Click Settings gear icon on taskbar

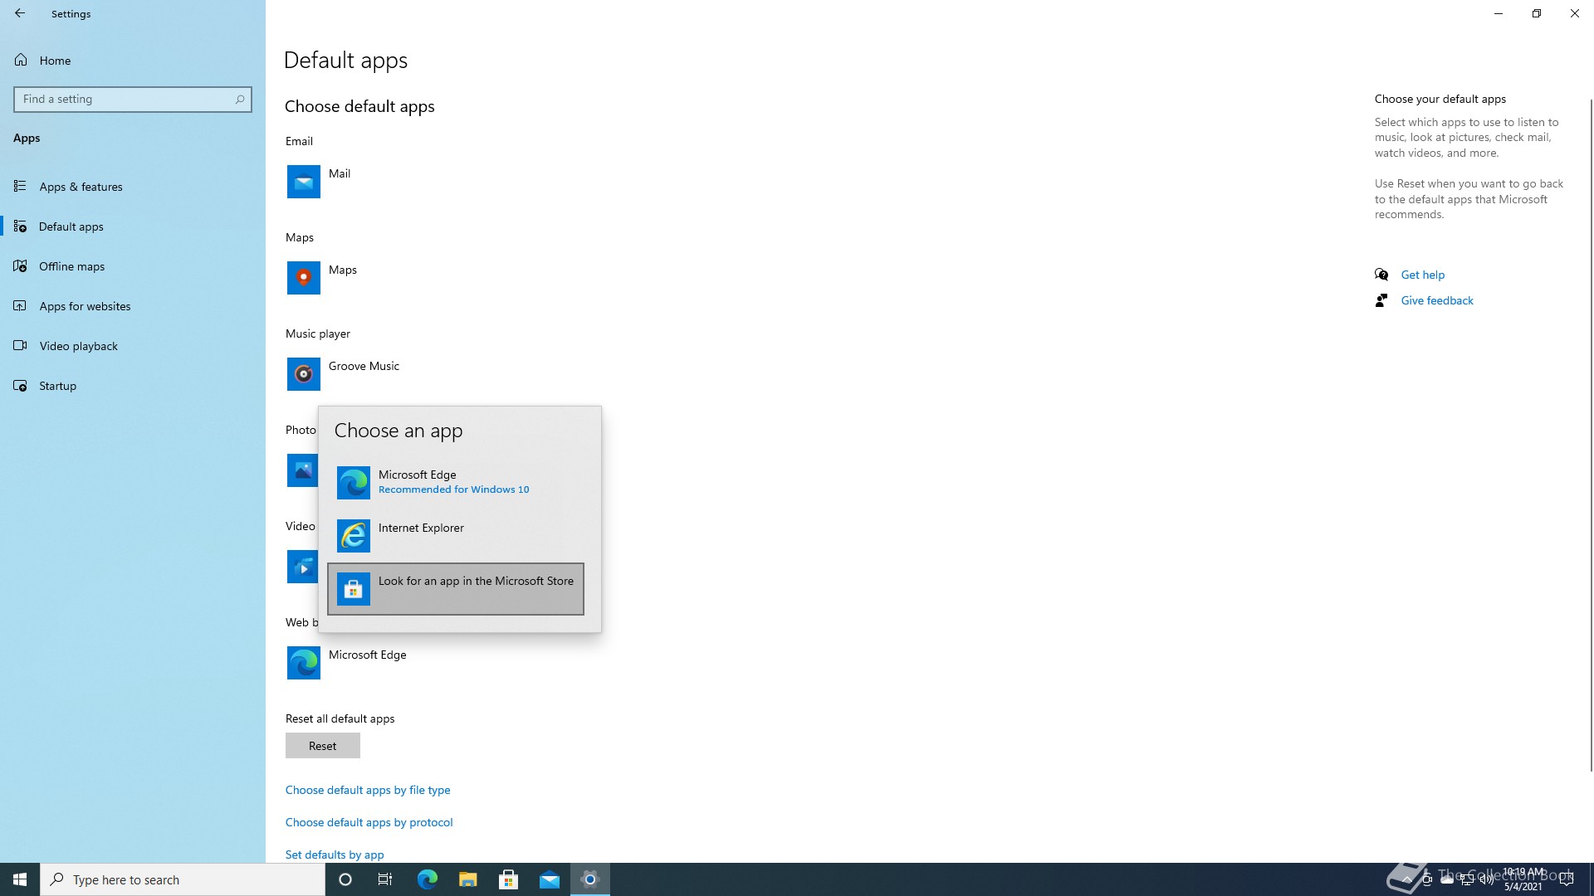tap(590, 879)
